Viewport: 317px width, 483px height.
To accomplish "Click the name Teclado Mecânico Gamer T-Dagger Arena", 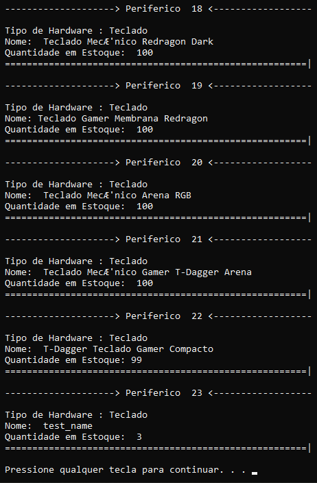I will (x=148, y=272).
